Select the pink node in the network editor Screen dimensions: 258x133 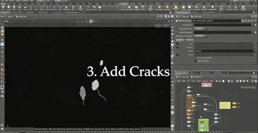point(207,85)
